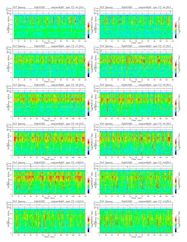This screenshot has width=187, height=242.
Task: Click 'Time (sec)' label under the 7:50:0 spectrogram
Action: 136,81
